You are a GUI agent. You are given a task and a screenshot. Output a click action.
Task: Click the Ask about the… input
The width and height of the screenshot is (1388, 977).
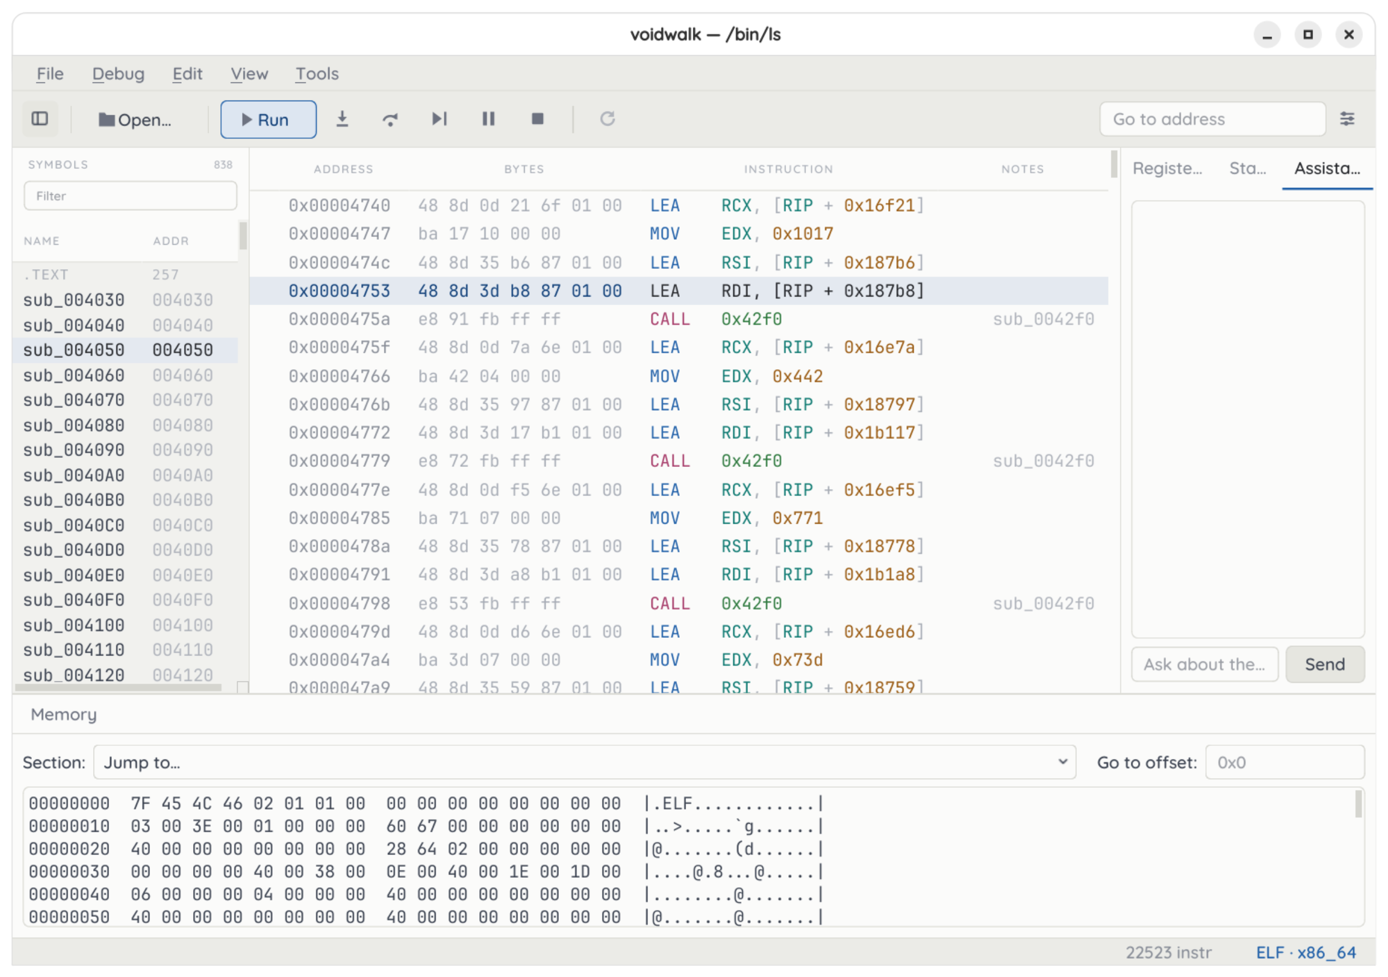click(x=1204, y=665)
